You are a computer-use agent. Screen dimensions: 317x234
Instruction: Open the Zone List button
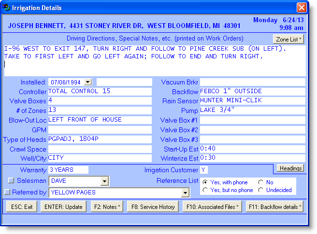(x=289, y=39)
